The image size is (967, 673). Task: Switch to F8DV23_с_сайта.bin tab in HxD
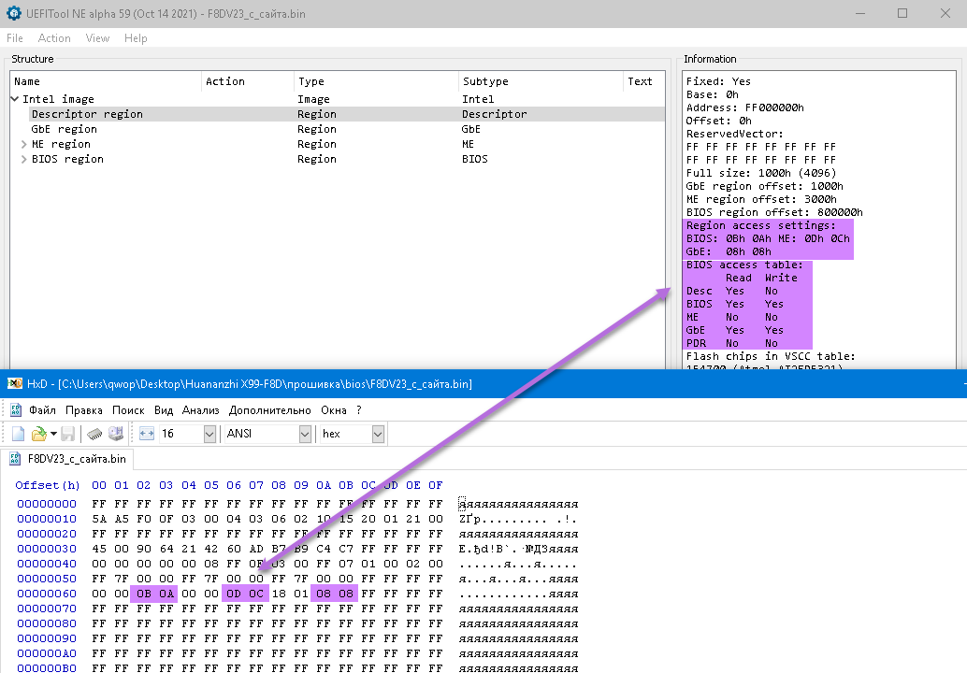[68, 459]
